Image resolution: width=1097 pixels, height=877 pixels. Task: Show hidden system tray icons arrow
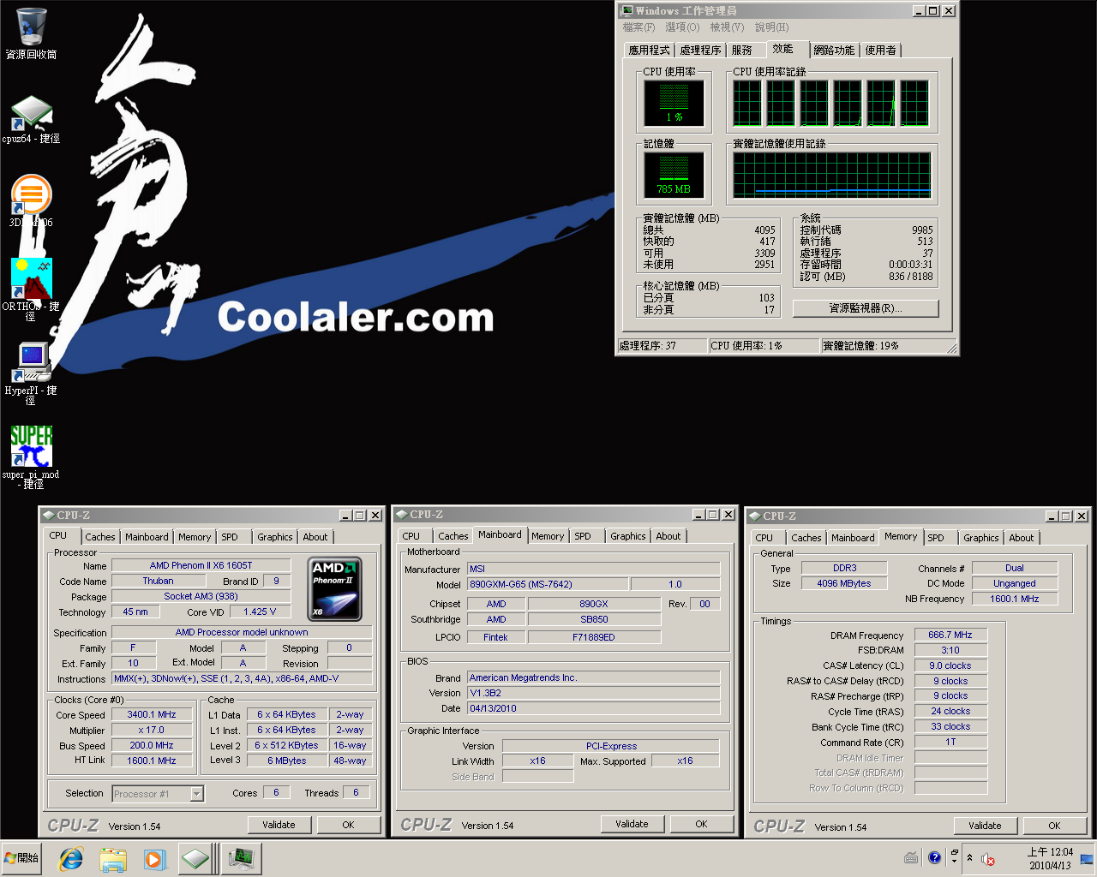coord(969,858)
